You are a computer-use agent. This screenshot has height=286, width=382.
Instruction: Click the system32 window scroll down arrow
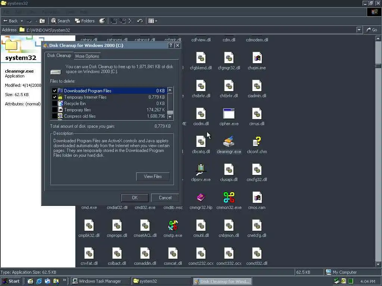378,264
